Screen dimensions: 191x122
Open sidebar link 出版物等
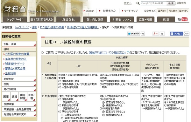11,73
